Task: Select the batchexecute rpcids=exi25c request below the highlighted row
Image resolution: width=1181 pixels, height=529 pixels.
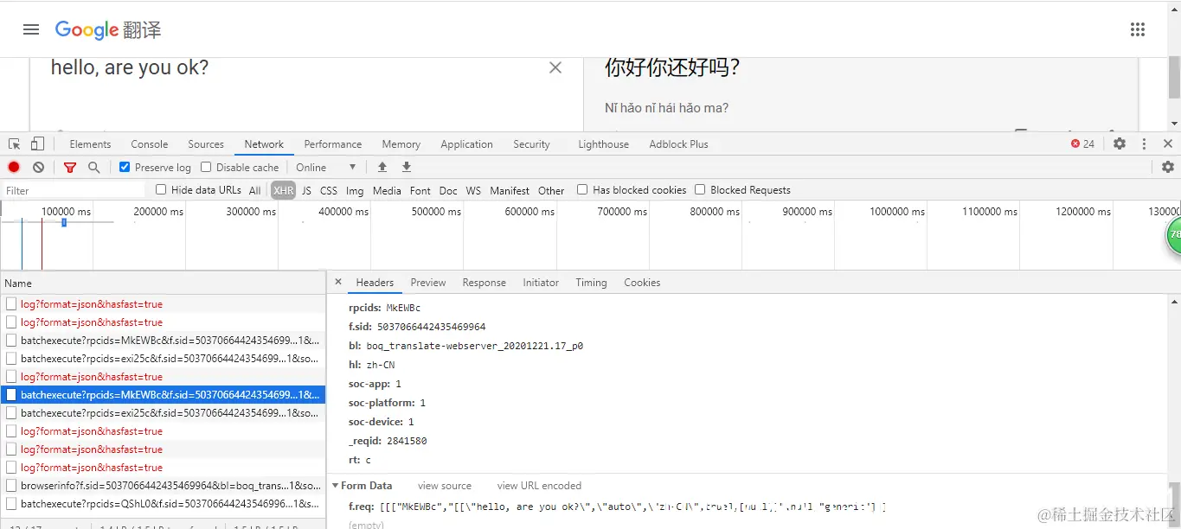Action: (x=163, y=413)
